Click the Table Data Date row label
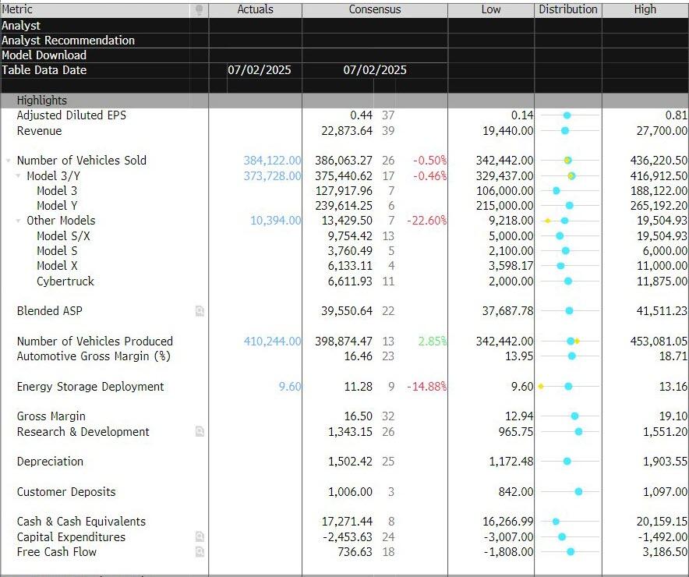Viewport: 689px width, 577px height. pyautogui.click(x=44, y=70)
